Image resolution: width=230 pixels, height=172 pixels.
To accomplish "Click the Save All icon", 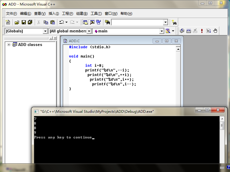I will pyautogui.click(x=30, y=22).
